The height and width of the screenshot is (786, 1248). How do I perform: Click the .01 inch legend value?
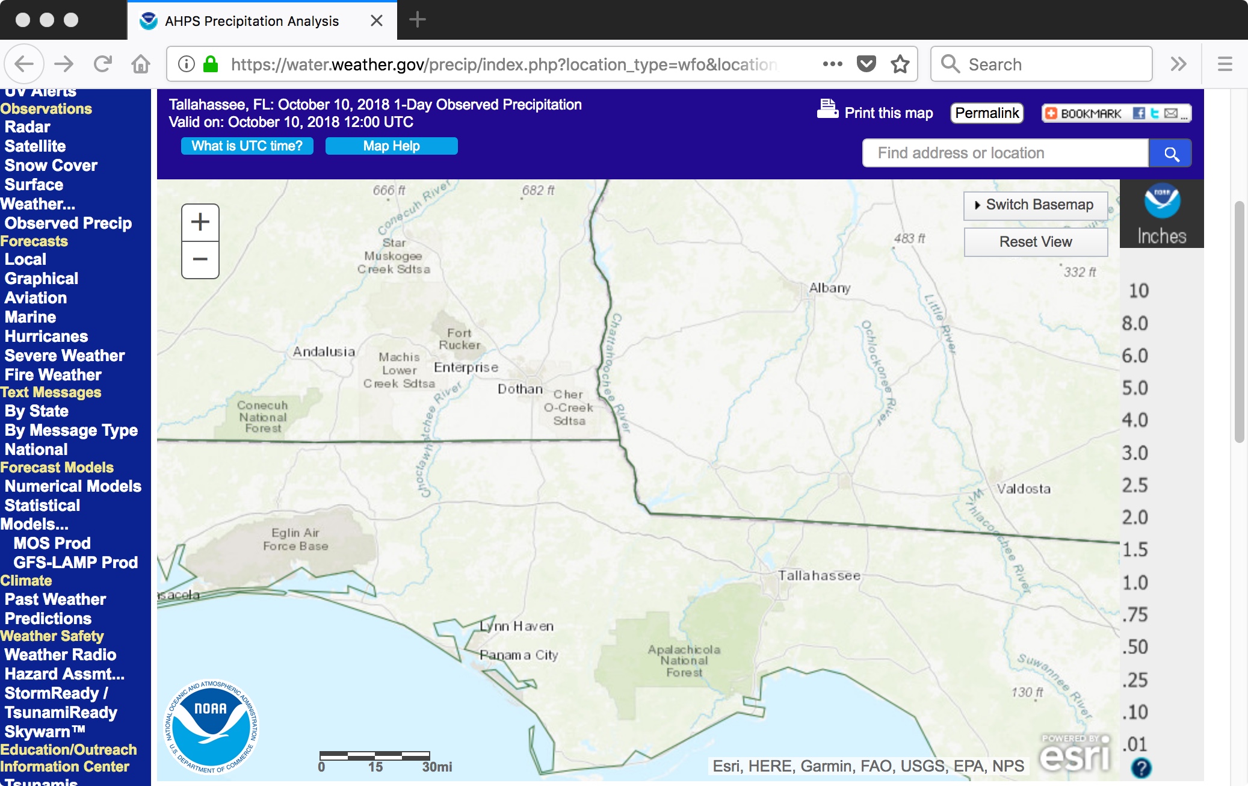pyautogui.click(x=1135, y=744)
